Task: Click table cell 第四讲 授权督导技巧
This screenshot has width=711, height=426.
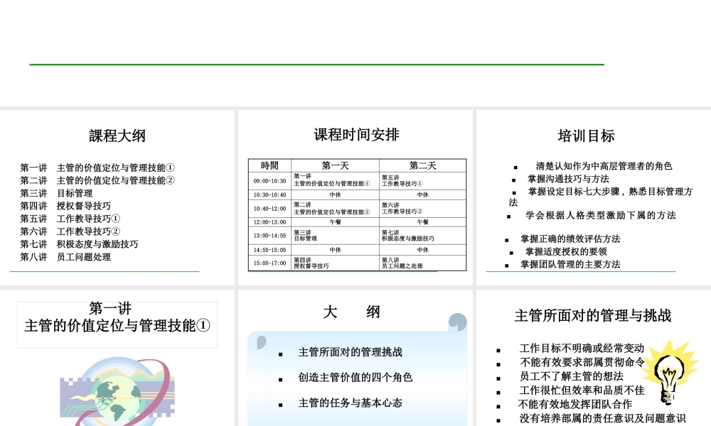Action: coord(335,263)
